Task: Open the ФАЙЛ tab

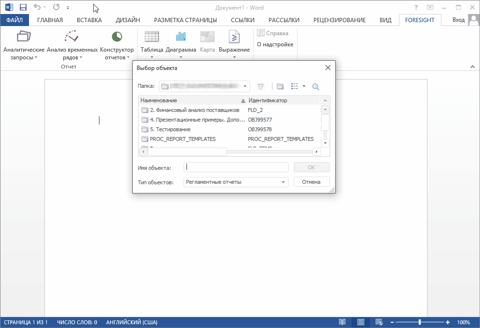Action: click(x=14, y=20)
